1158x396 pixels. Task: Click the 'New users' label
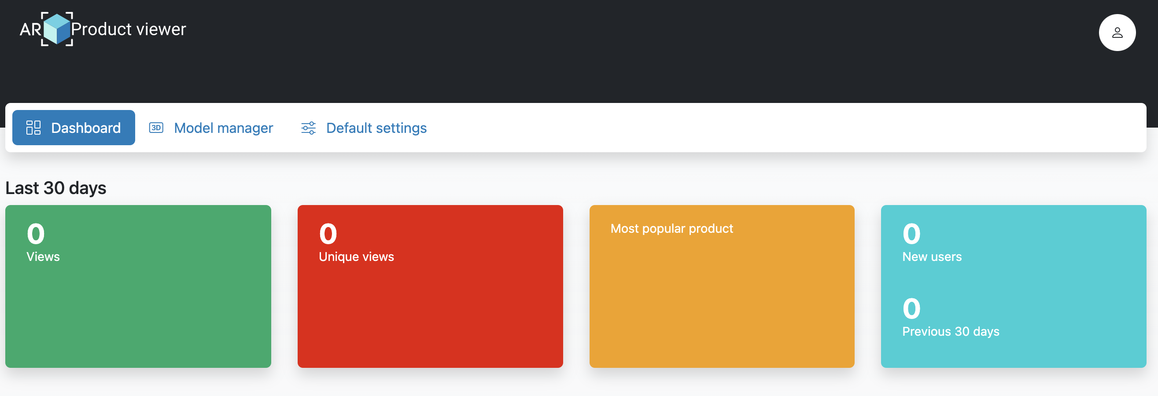tap(931, 257)
